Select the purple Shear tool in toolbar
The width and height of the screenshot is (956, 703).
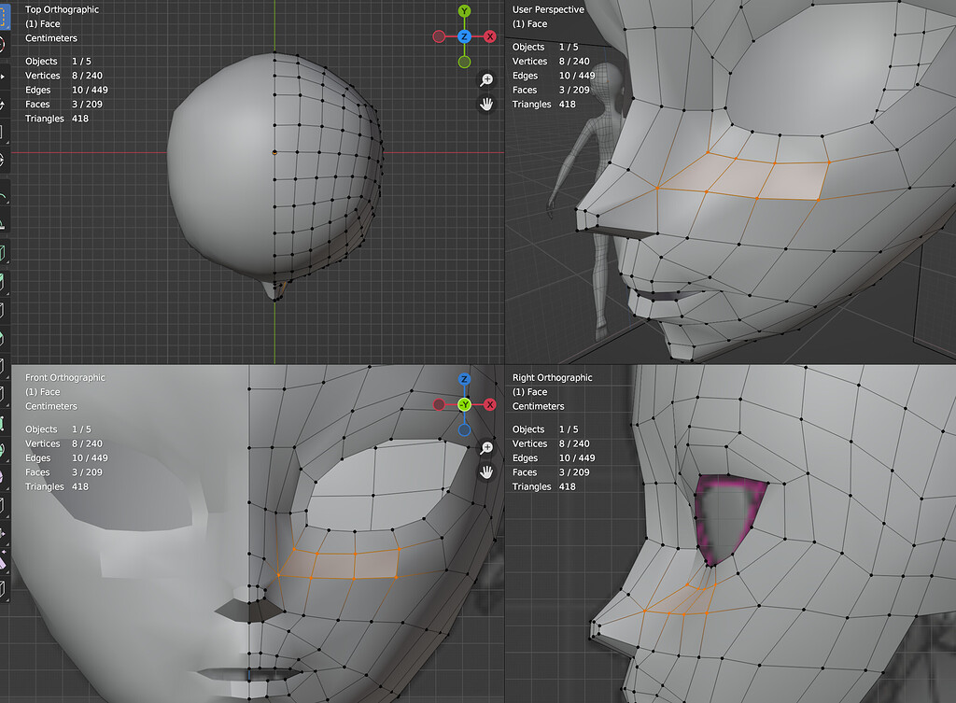click(x=3, y=561)
